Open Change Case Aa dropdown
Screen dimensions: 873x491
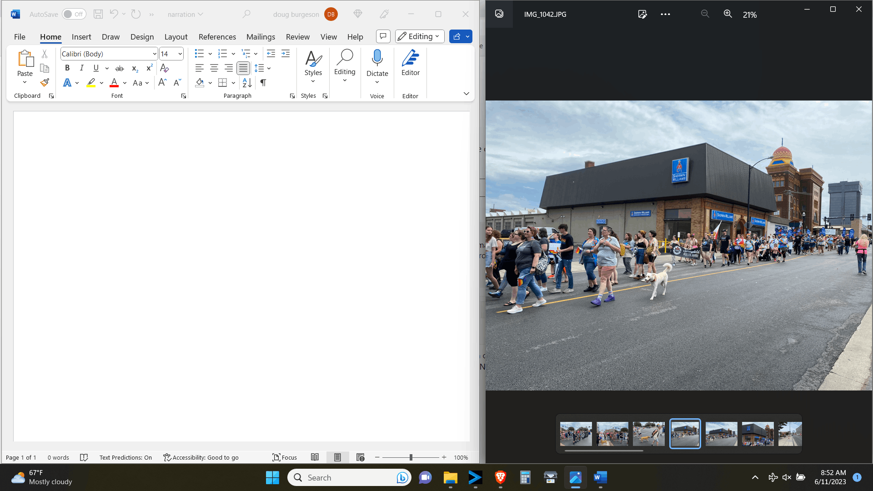tap(140, 83)
